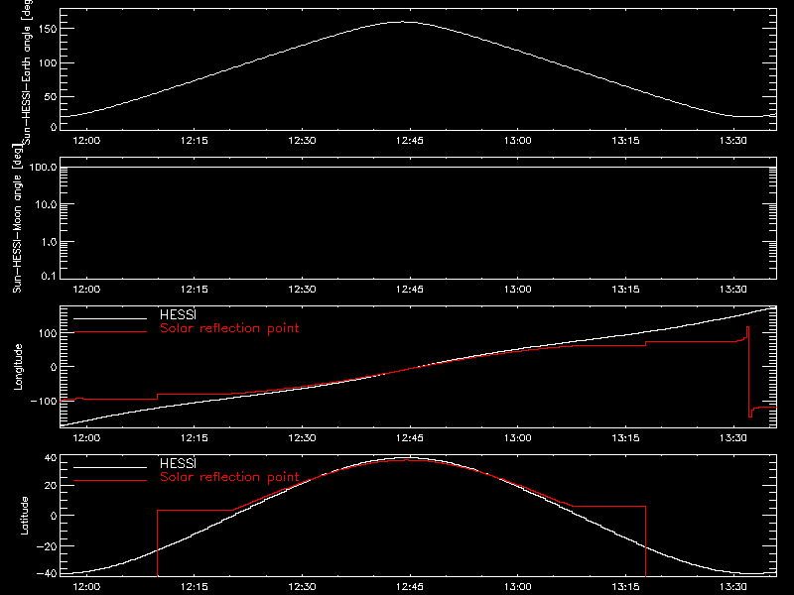Click 150 tick on Earth angle axis
The image size is (794, 595).
pos(48,29)
